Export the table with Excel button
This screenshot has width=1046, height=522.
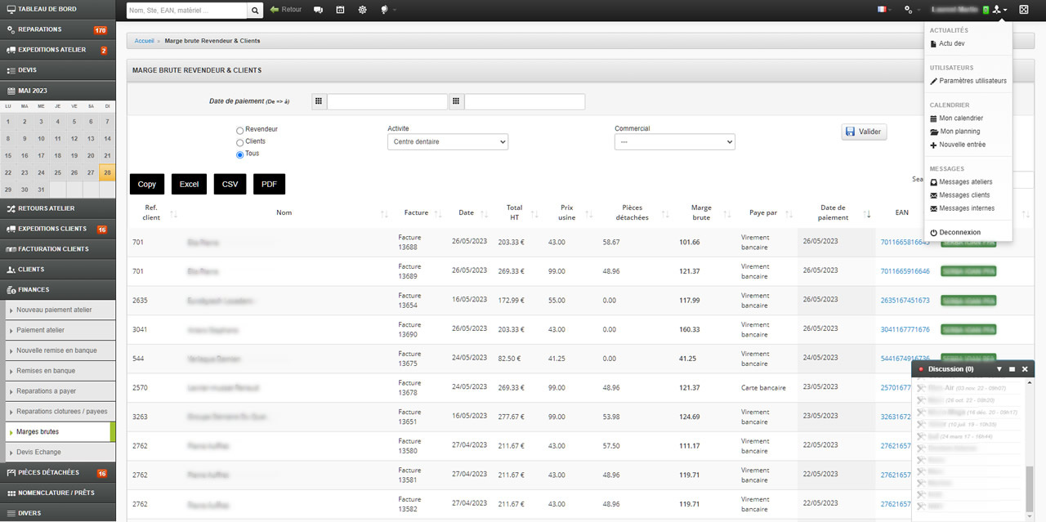pos(189,185)
